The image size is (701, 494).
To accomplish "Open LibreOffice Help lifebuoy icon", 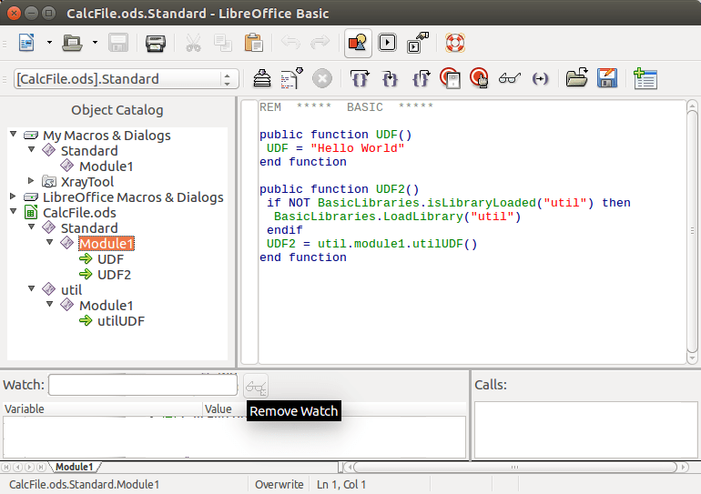I will [x=455, y=43].
